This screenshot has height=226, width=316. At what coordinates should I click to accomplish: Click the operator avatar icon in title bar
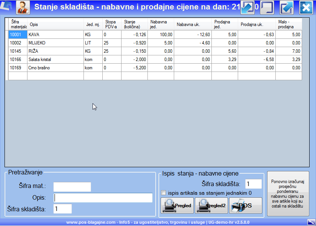pos(23,7)
